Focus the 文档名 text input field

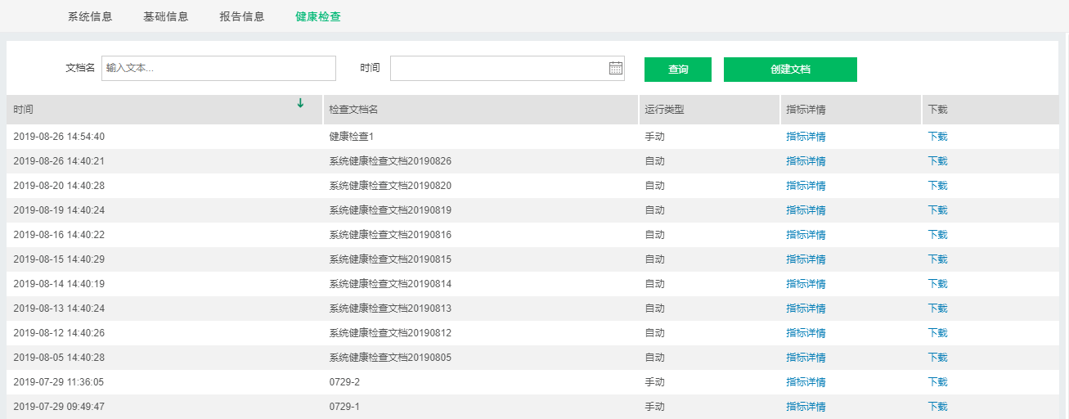coord(218,69)
